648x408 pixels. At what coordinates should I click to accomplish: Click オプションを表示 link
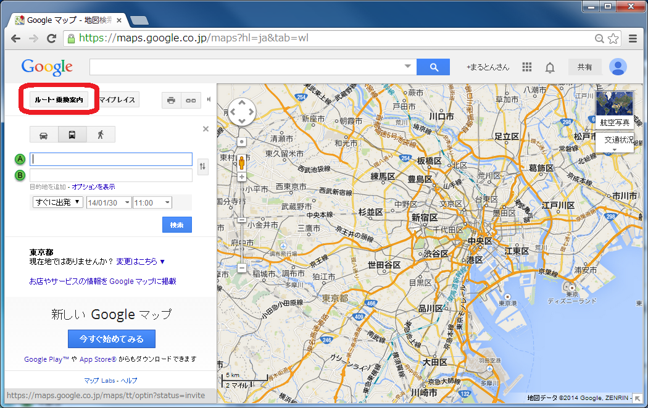pos(93,187)
